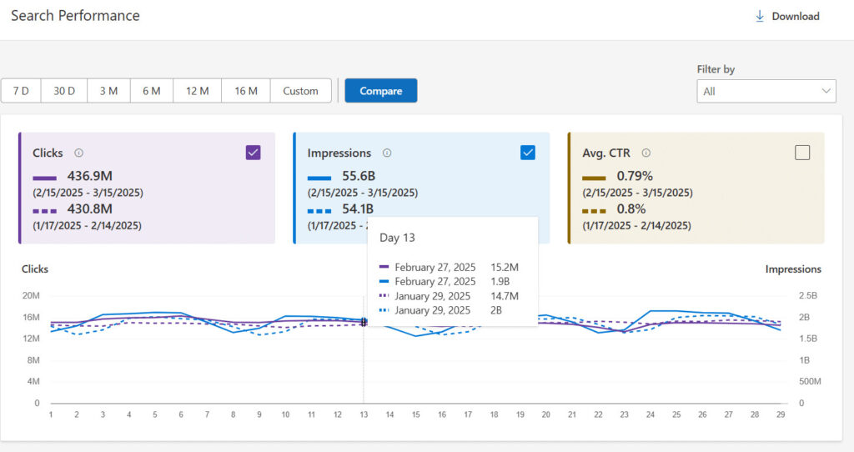The width and height of the screenshot is (854, 452).
Task: Uncheck the Impressions metric checkbox
Action: click(x=528, y=152)
